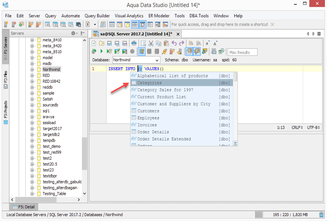The image size is (327, 221).
Task: Expand the Northwind tree node
Action: pyautogui.click(x=32, y=69)
